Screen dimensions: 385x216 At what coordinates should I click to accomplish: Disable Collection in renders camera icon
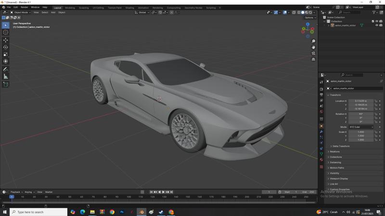point(381,21)
